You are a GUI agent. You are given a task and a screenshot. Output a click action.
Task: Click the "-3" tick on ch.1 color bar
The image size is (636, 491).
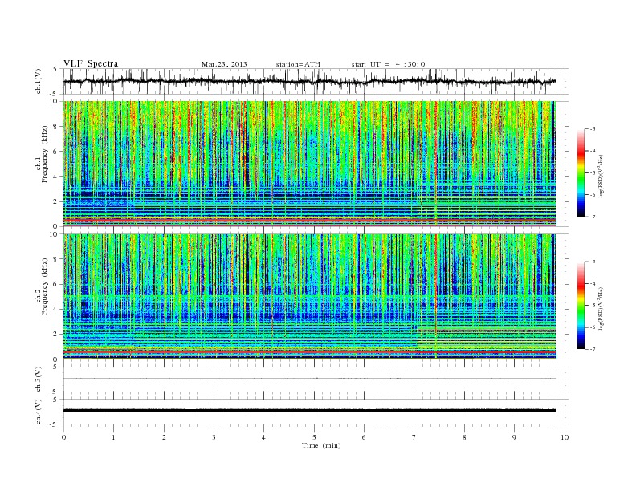click(x=592, y=129)
